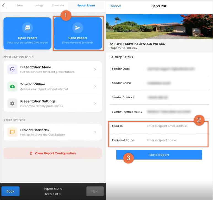Tap the paper plane Send Report icon

78,28
